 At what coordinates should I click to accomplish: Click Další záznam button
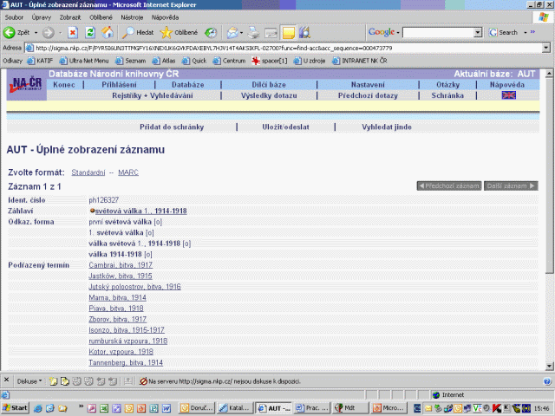[511, 186]
